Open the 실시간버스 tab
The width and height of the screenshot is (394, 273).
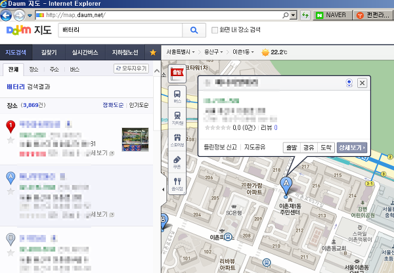(x=85, y=52)
